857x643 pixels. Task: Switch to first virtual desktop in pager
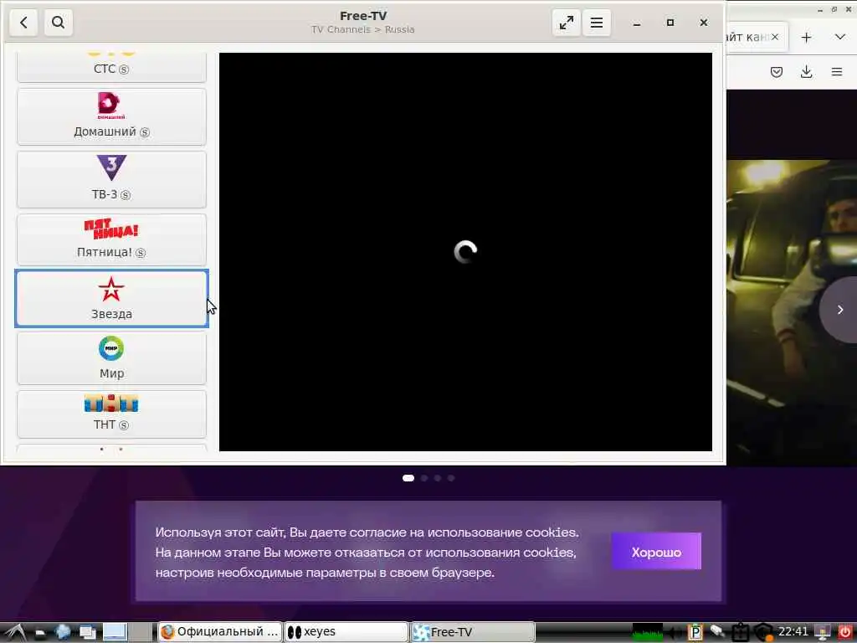115,632
